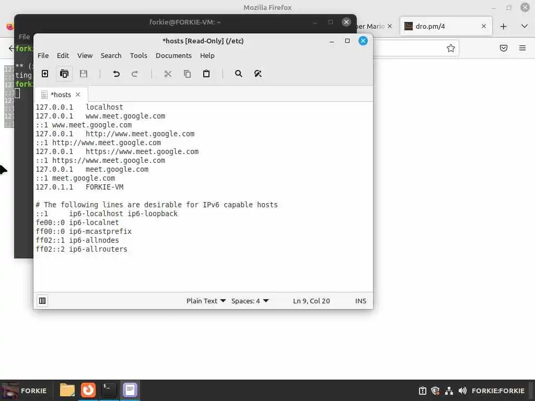This screenshot has width=535, height=401.
Task: Toggle the side pane in status bar
Action: tap(42, 301)
